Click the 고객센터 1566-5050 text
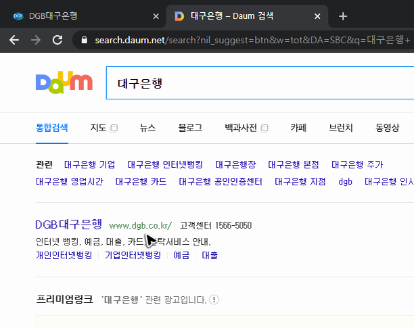The height and width of the screenshot is (328, 414). click(216, 226)
